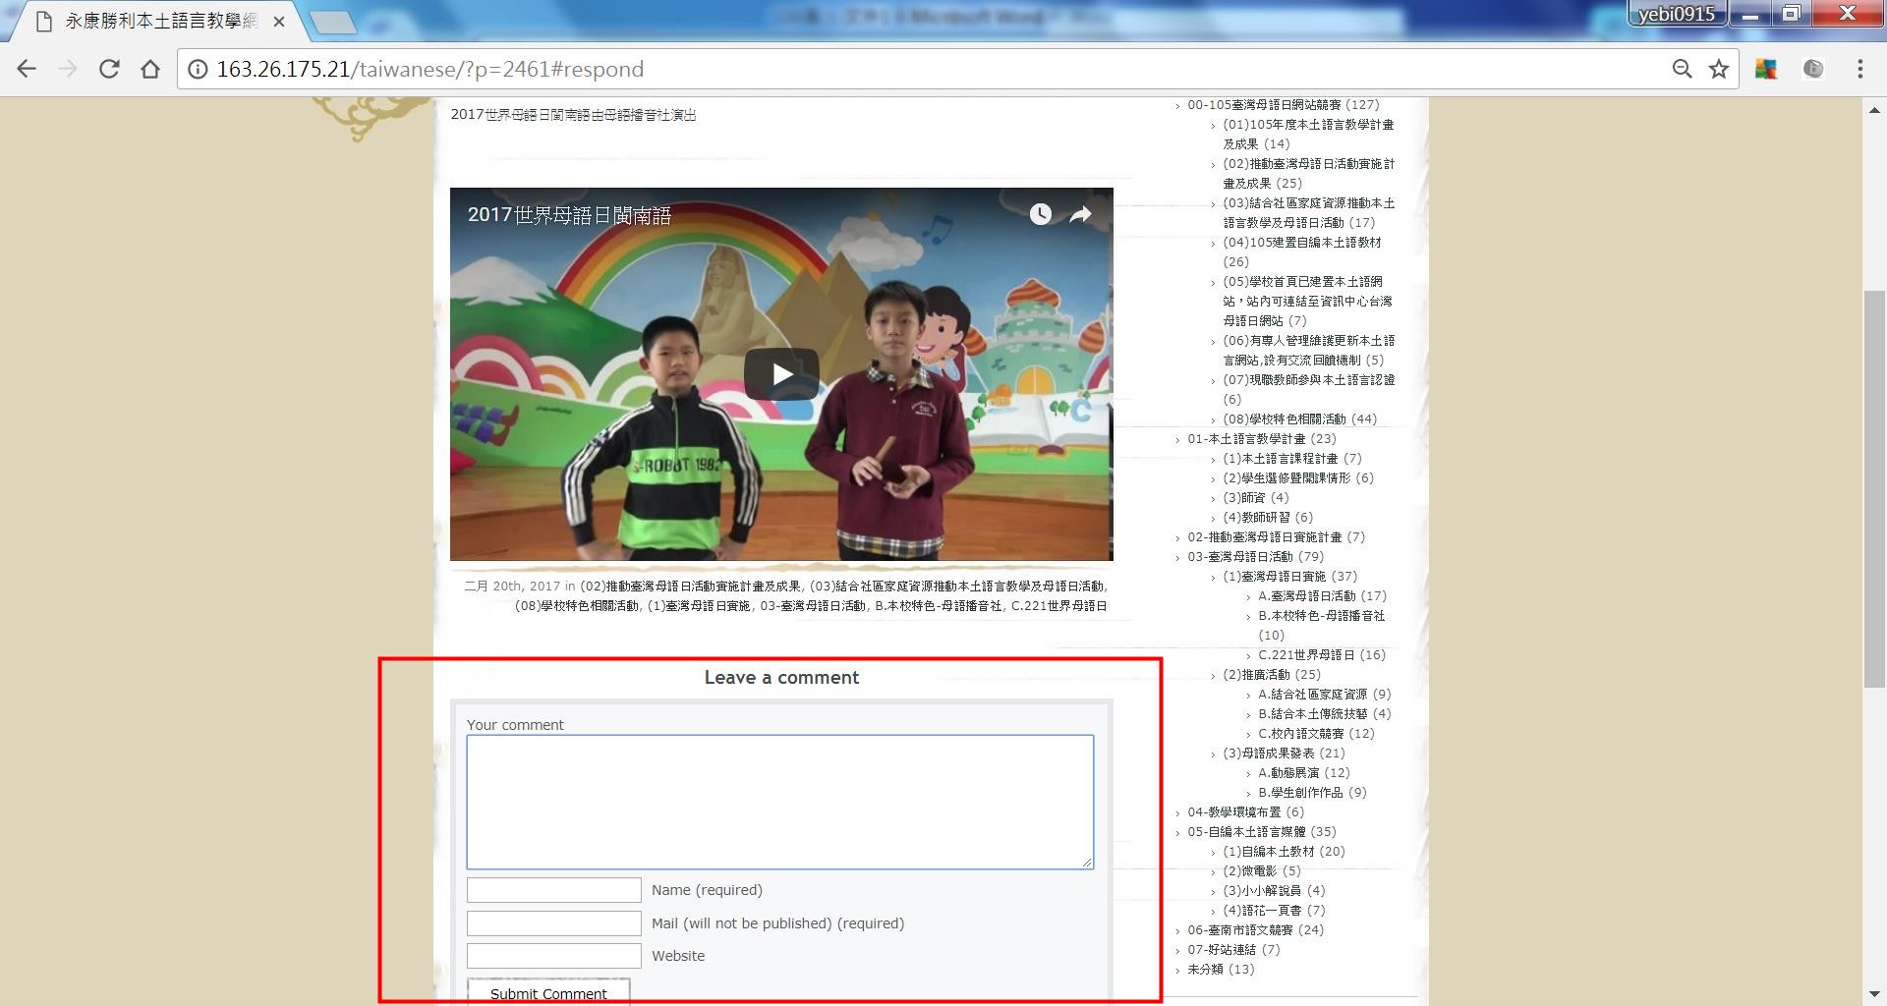Click the scrollbar down arrow

pos(1874,994)
